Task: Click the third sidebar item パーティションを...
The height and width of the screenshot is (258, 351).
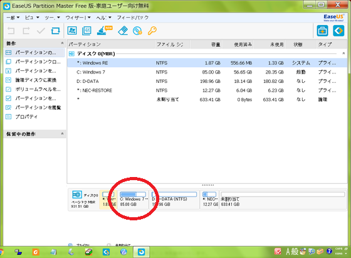Action: click(34, 71)
